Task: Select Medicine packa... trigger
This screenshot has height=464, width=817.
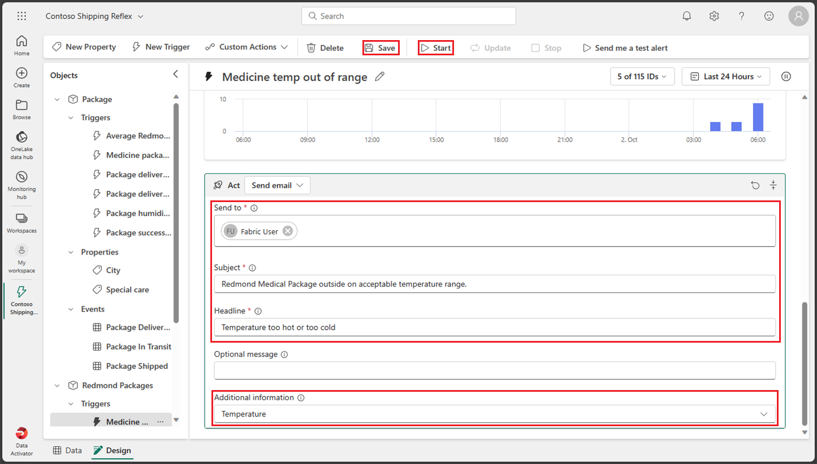Action: [x=132, y=155]
